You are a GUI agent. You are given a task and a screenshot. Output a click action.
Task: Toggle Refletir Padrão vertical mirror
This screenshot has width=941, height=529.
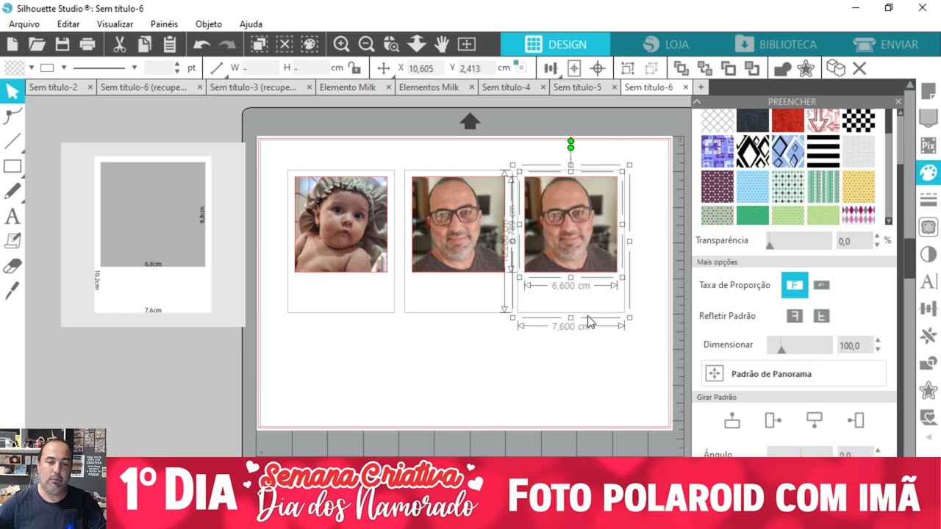pyautogui.click(x=822, y=316)
